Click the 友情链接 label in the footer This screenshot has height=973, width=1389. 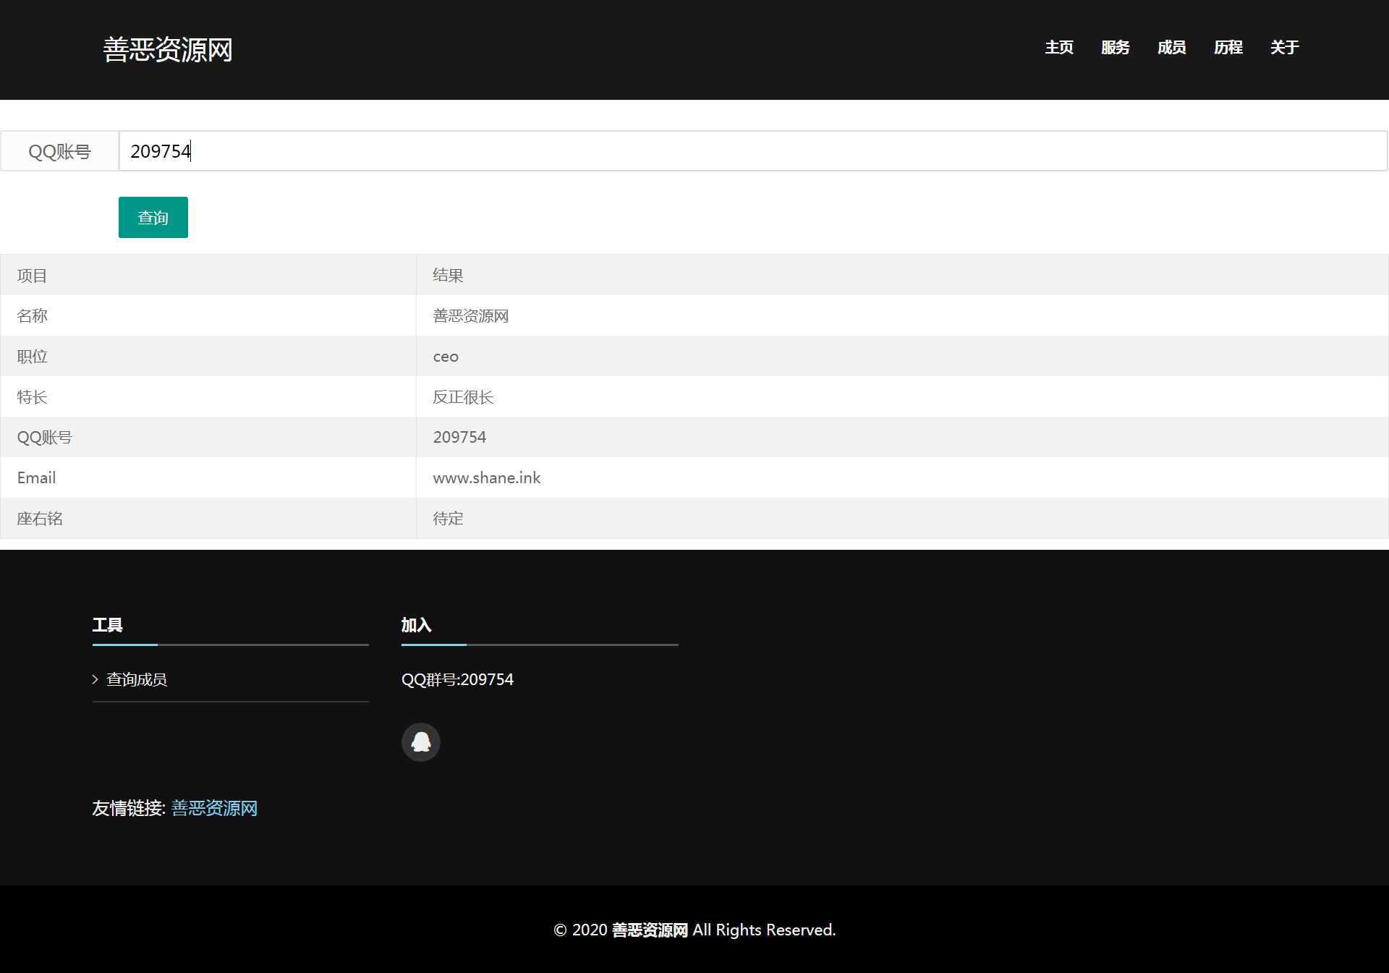coord(129,808)
